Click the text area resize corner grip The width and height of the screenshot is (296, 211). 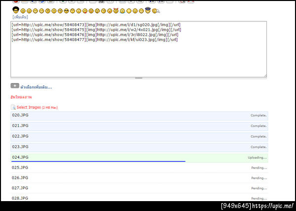tap(265, 76)
